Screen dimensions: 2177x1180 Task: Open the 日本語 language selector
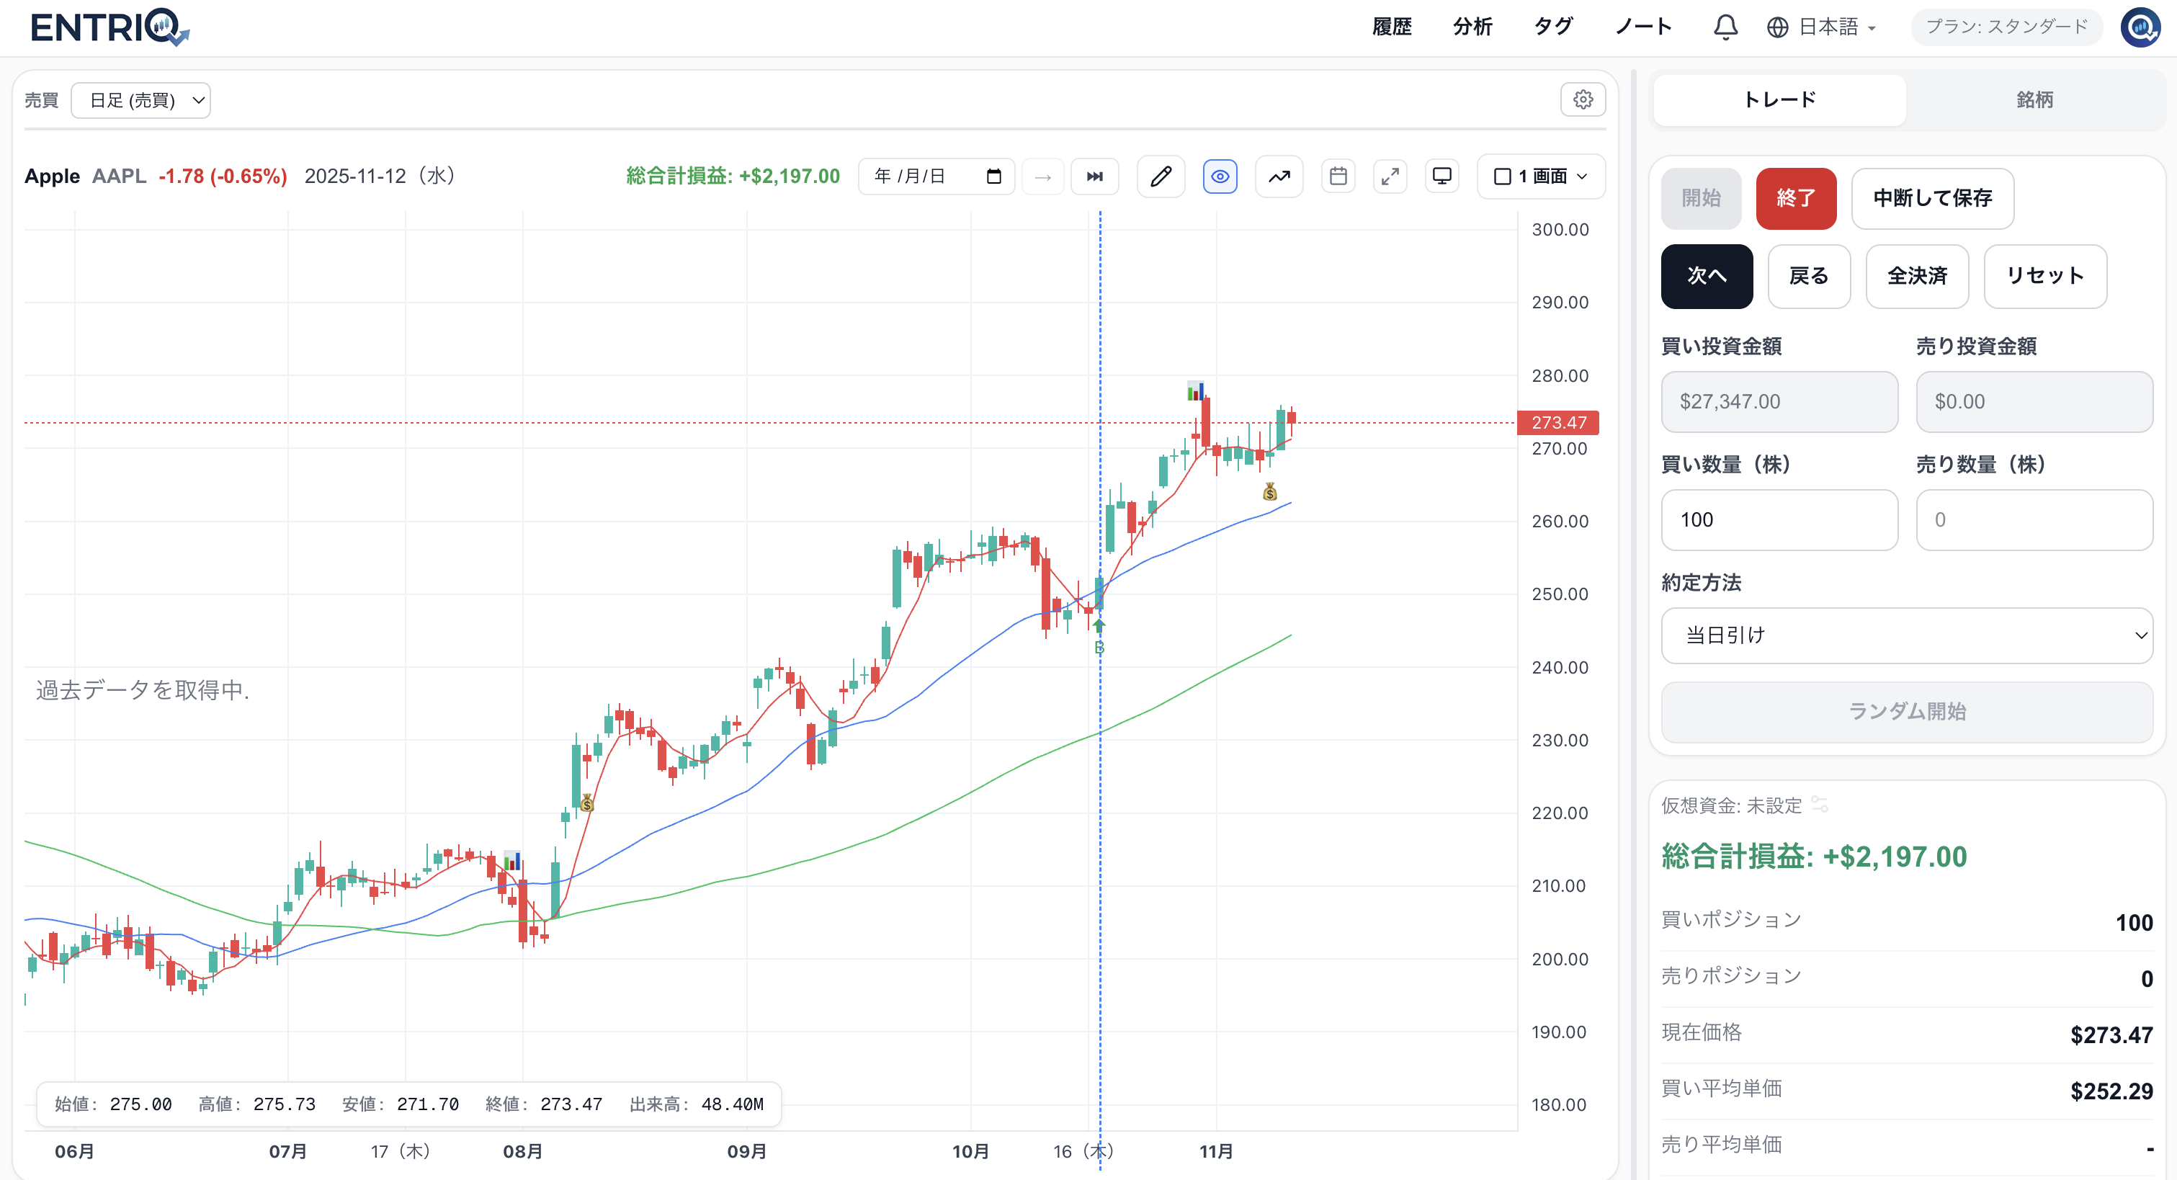coord(1822,27)
